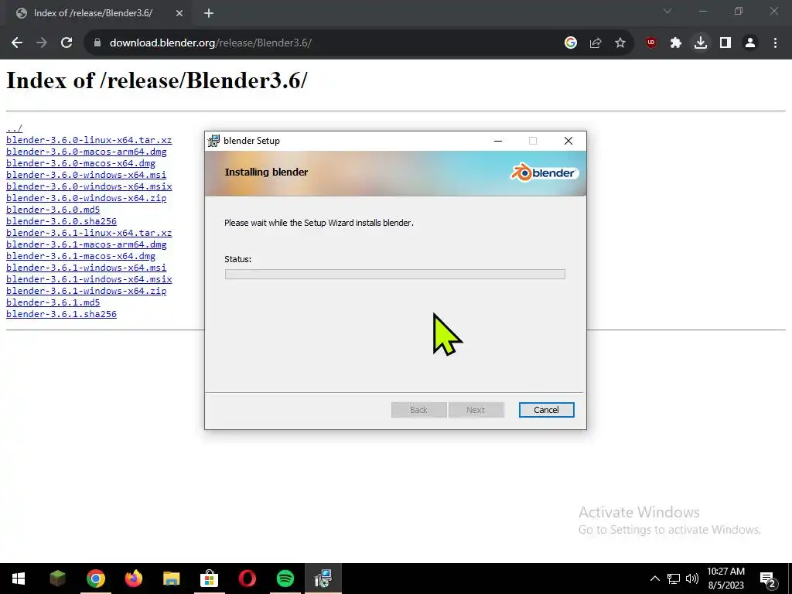Open blender-3.6.0.sha256 file link
The height and width of the screenshot is (594, 792).
point(62,221)
